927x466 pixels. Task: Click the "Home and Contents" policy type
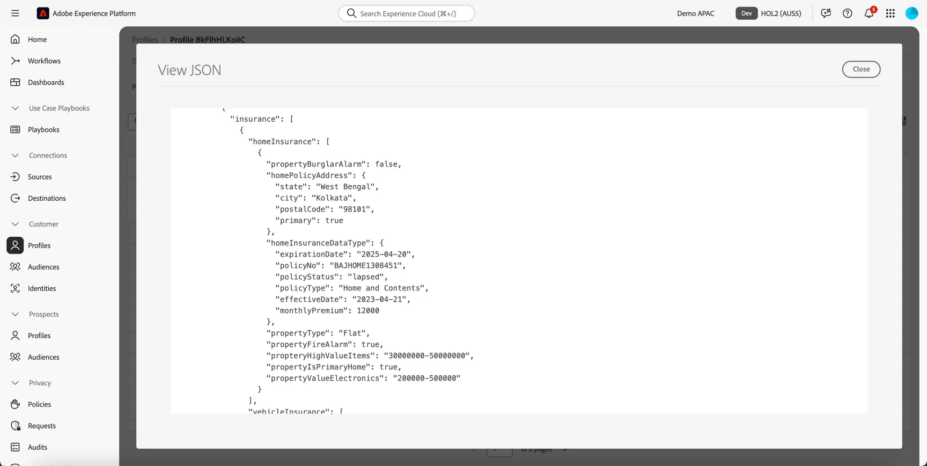point(381,288)
